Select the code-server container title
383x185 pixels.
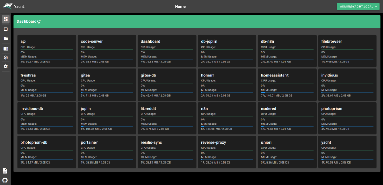91,42
